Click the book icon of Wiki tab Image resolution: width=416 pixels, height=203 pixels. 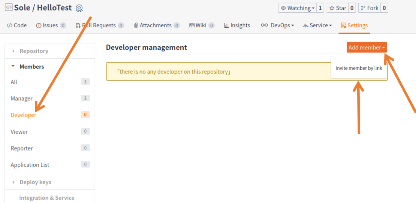192,25
